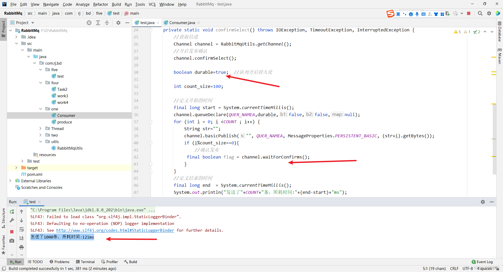This screenshot has height=272, width=503.
Task: Select work3 class in tree
Action: pyautogui.click(x=63, y=96)
